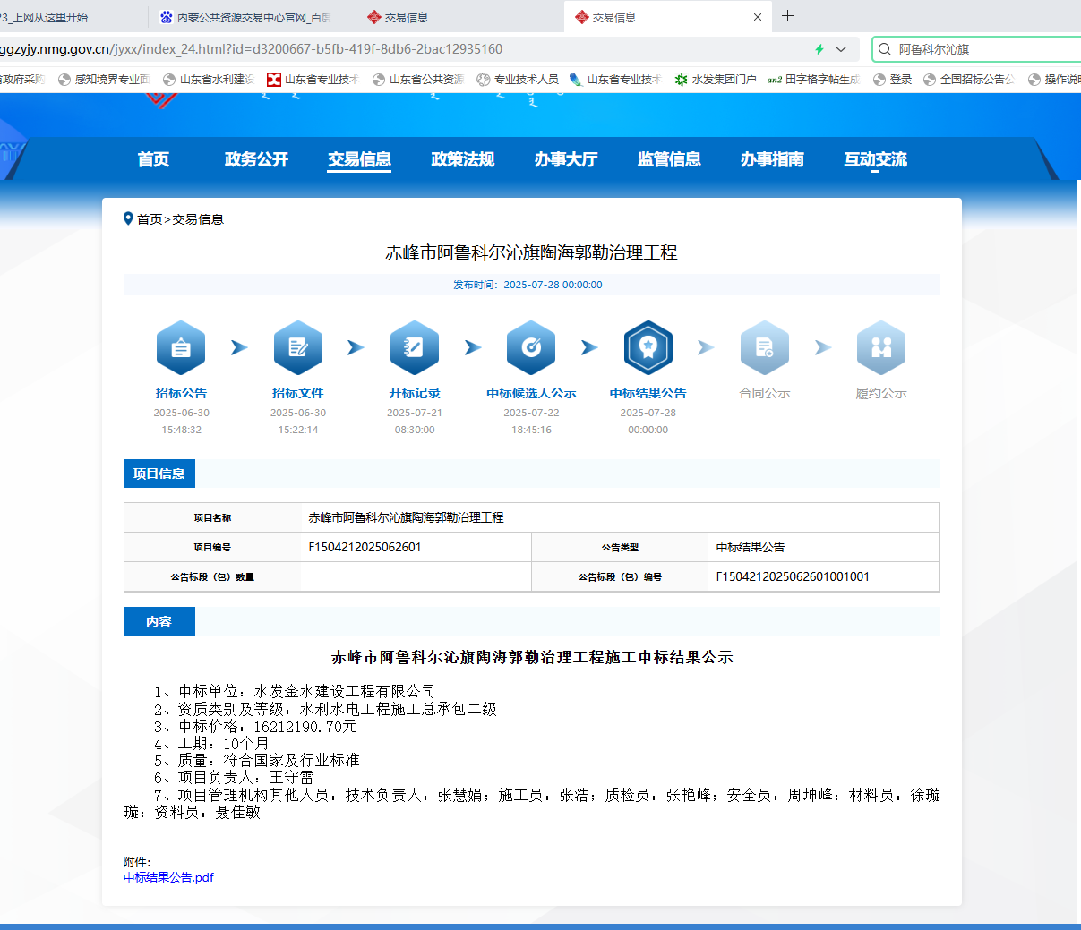Expand the address bar dropdown chevron
Viewport: 1081px width, 930px height.
[x=841, y=49]
